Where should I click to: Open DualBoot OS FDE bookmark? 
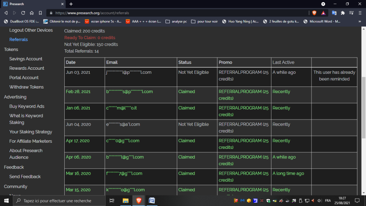click(21, 21)
